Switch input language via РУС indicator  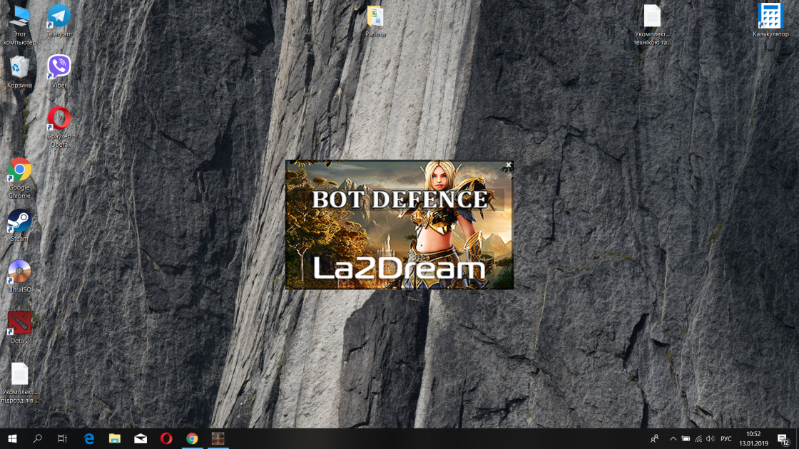tap(726, 438)
